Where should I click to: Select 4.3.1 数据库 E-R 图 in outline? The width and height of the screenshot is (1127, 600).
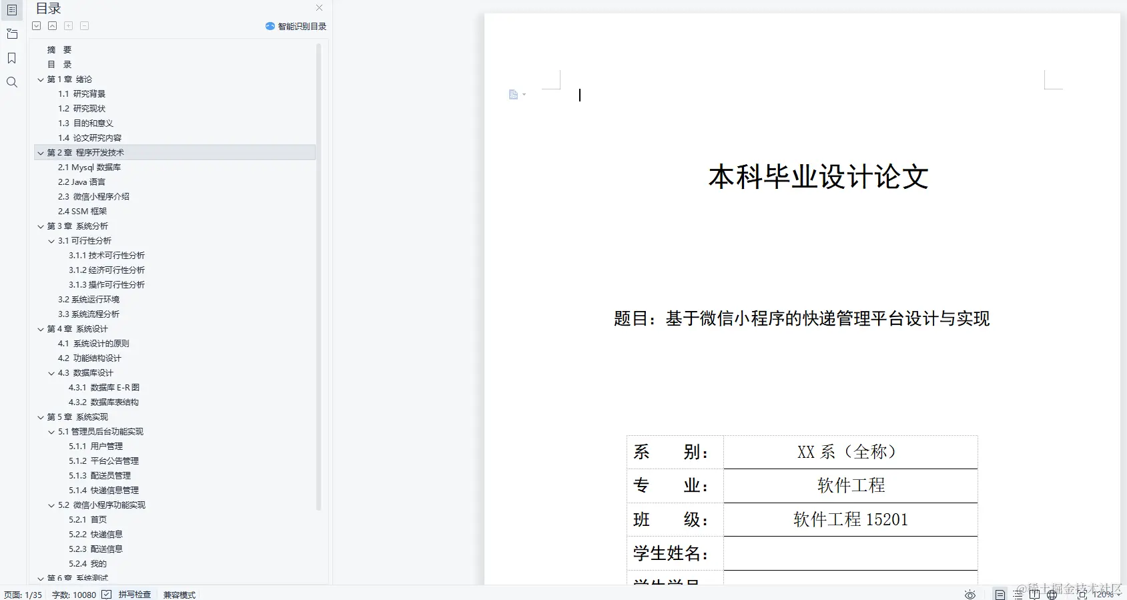pos(104,388)
